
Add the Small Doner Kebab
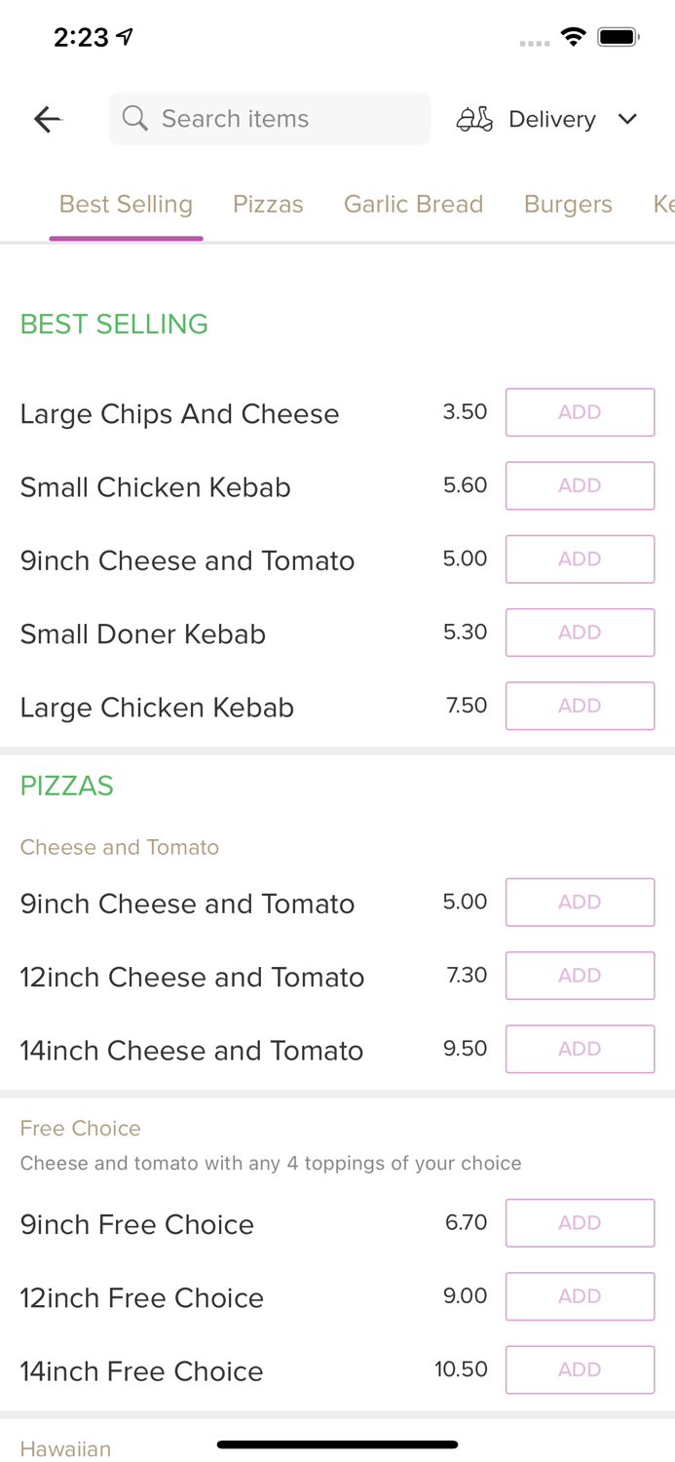[x=580, y=632]
